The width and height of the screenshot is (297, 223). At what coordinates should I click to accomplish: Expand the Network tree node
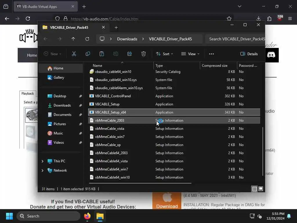[x=42, y=170]
